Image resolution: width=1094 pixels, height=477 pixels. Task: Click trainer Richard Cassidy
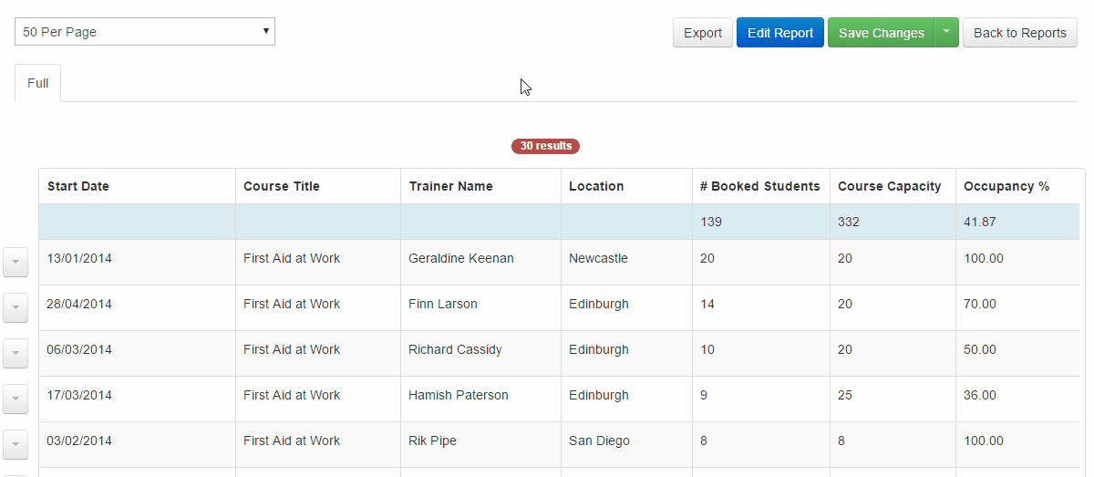pos(455,349)
